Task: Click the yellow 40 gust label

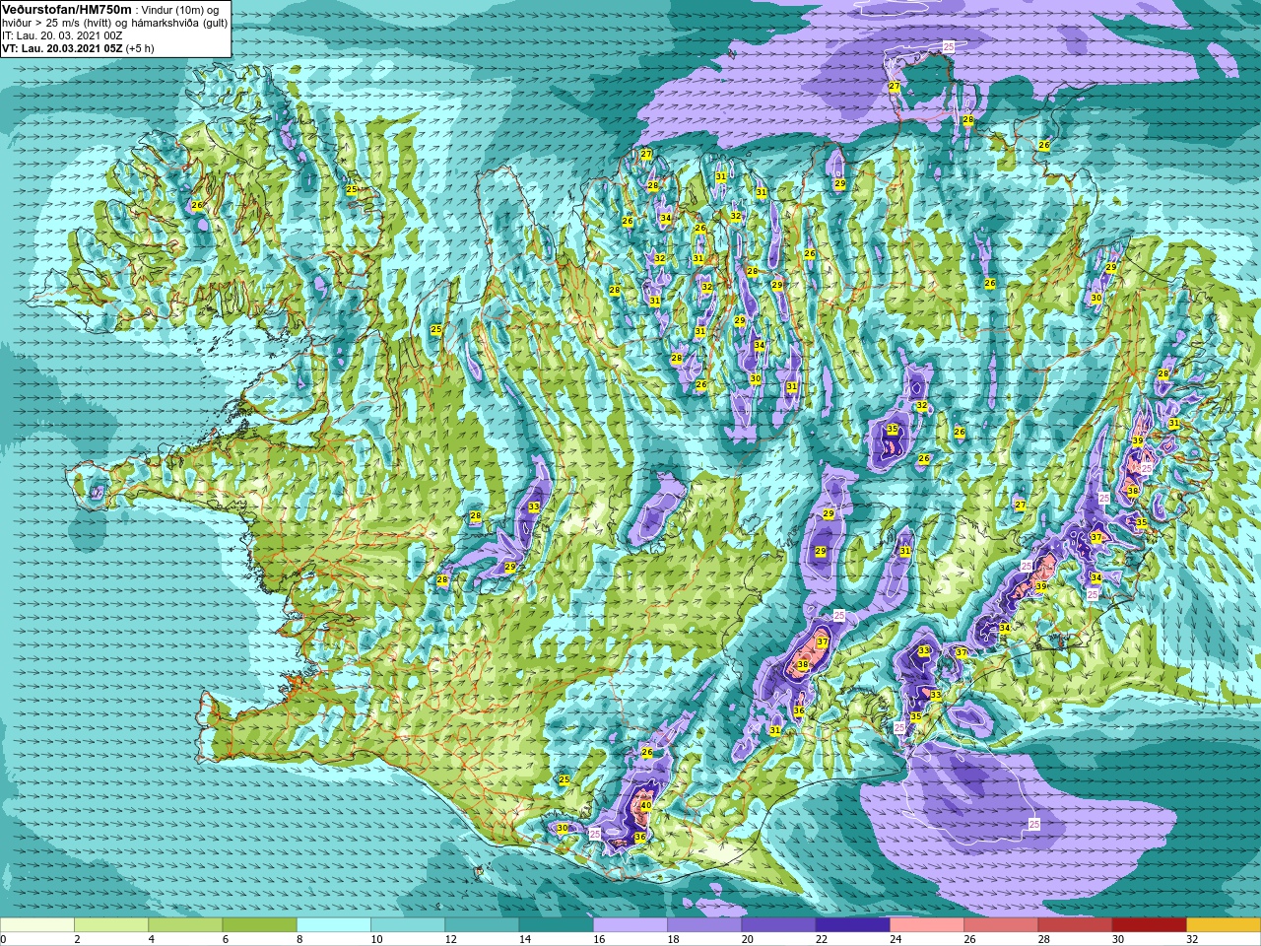Action: (x=645, y=806)
